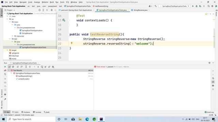Run with Coverage from top toolbar
Viewport: 218px width, 122px height.
click(x=200, y=6)
